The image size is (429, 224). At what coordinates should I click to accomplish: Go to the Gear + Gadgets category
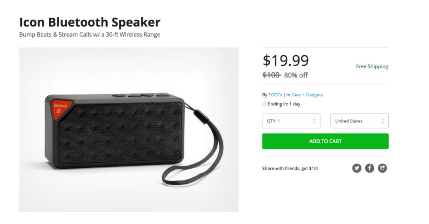307,95
